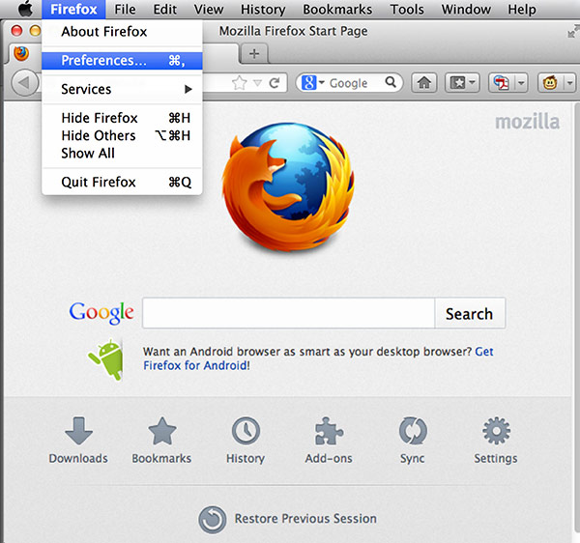
Task: Open Settings from start page
Action: tap(496, 441)
